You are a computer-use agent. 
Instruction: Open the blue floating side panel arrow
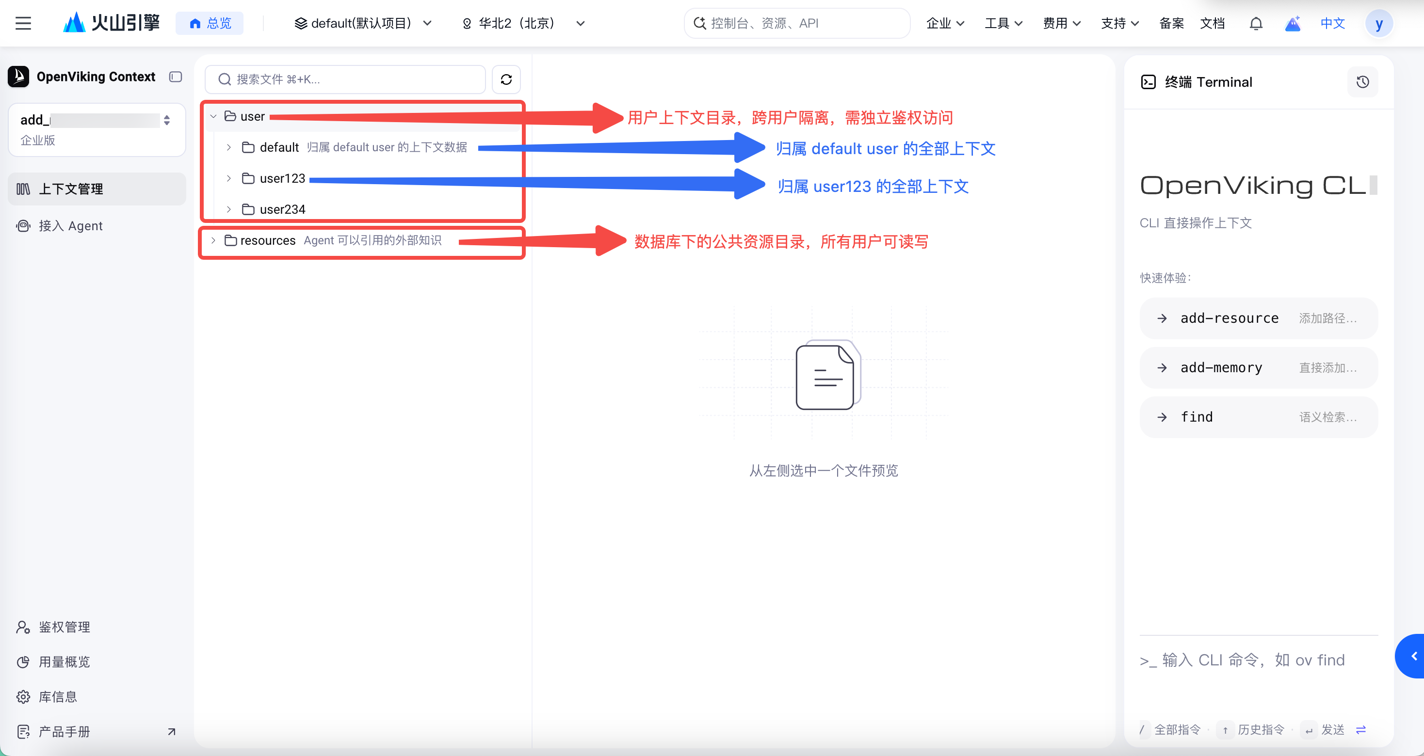1412,656
